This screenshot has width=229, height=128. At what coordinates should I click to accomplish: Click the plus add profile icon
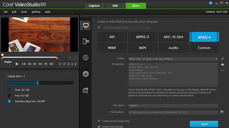223,65
